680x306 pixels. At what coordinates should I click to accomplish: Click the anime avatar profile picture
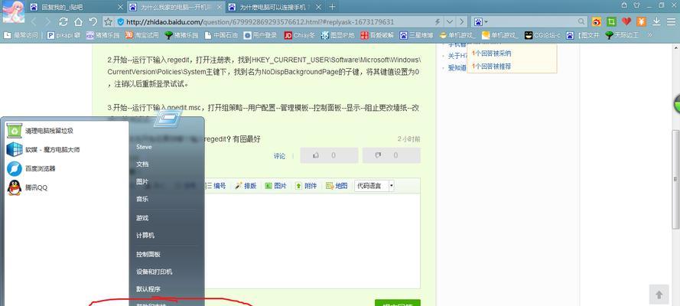13,11
